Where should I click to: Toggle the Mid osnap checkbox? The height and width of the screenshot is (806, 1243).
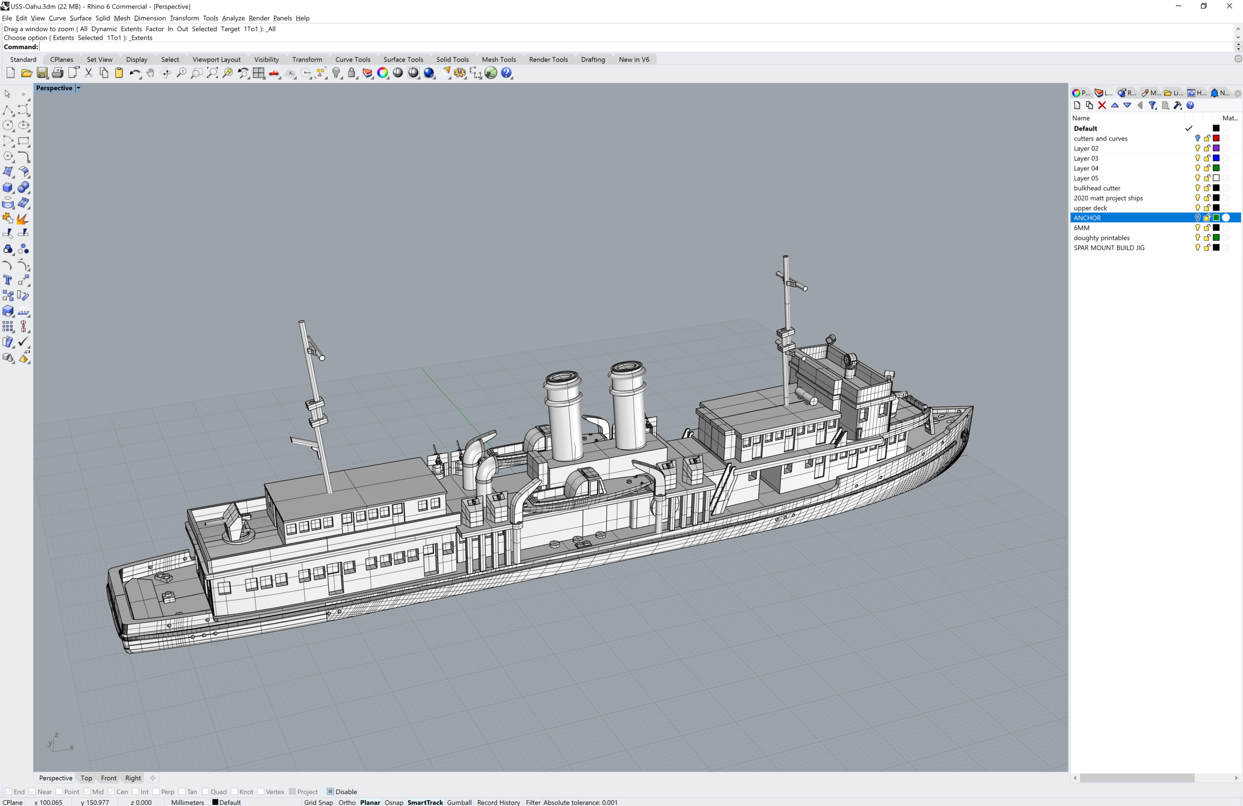(87, 792)
